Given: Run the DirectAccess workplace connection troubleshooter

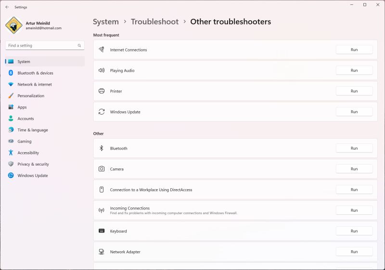Looking at the screenshot, I should point(354,190).
